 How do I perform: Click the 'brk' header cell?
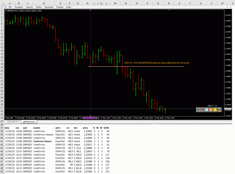pos(75,128)
